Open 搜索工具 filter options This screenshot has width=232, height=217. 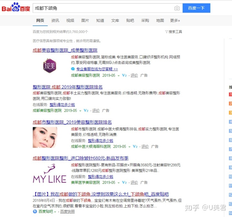click(x=174, y=32)
